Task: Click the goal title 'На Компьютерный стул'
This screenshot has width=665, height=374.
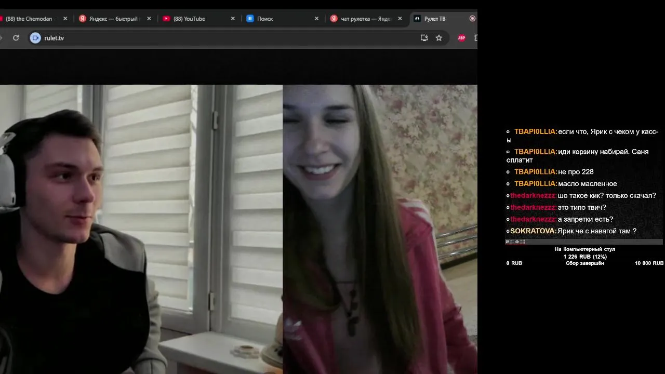Action: tap(585, 249)
